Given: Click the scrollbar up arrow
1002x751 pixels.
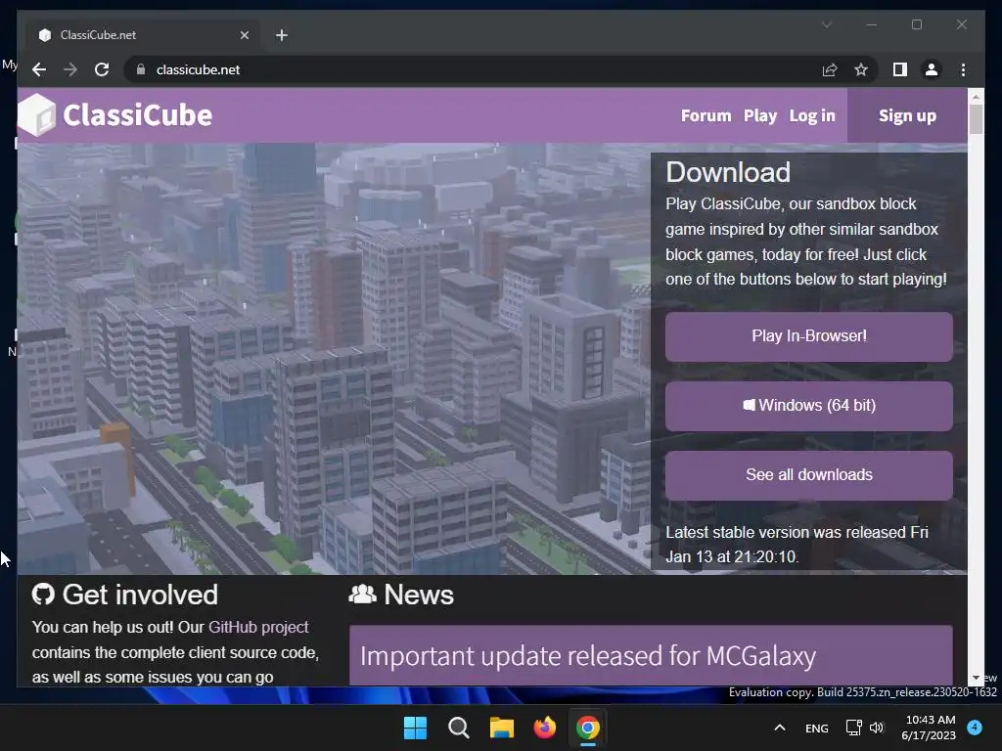Looking at the screenshot, I should tap(976, 97).
